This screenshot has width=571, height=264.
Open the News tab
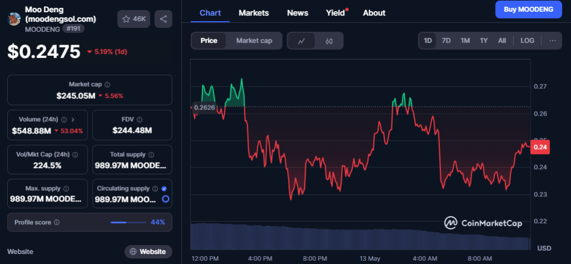point(298,13)
